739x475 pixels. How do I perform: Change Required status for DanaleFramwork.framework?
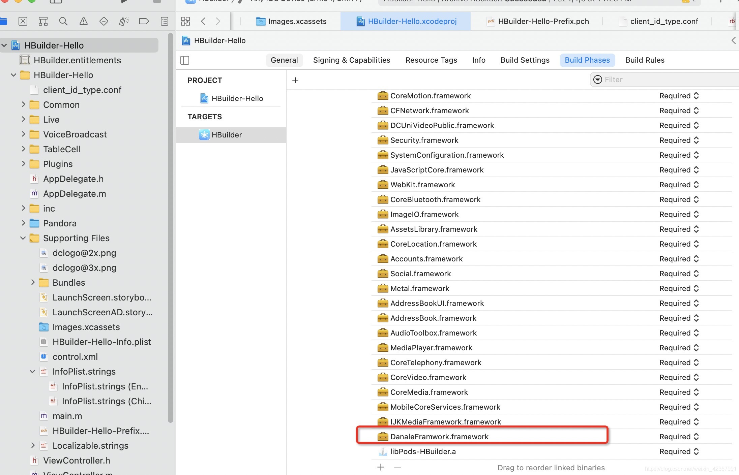[679, 437]
